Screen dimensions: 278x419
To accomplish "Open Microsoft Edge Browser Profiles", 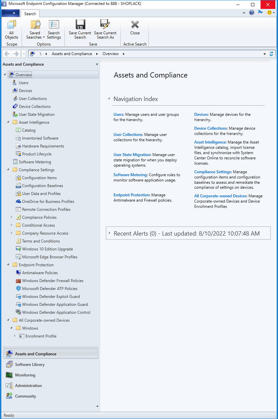I will (50, 257).
